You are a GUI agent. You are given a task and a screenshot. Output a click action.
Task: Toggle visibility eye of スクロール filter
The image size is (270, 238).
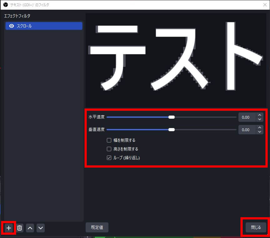point(11,26)
